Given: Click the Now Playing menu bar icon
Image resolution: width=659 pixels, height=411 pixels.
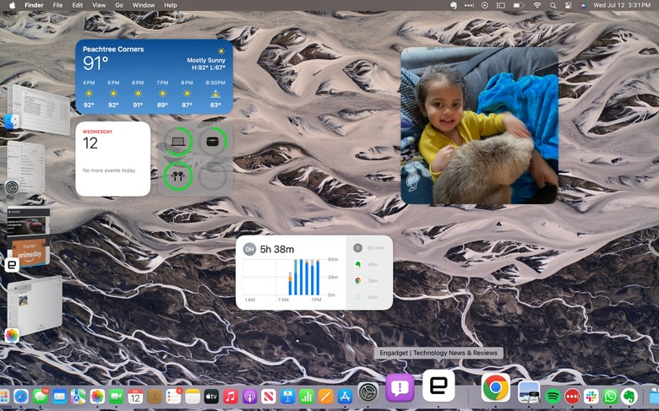Looking at the screenshot, I should 485,5.
